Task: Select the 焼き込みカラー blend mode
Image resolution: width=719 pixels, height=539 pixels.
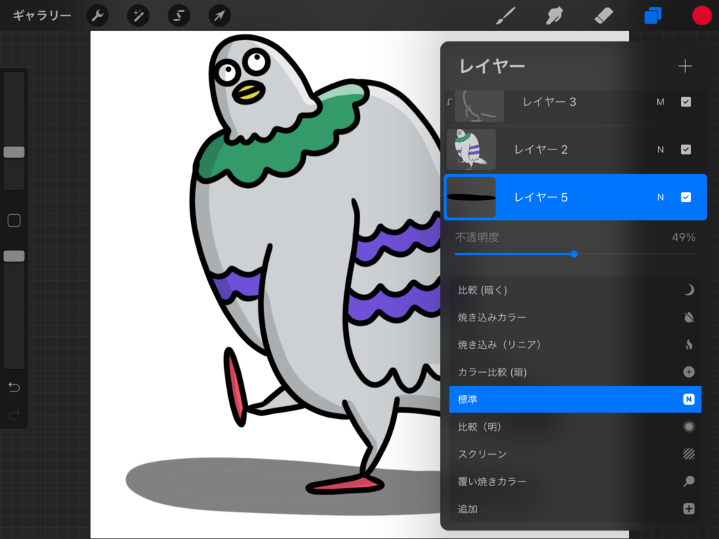Action: click(x=574, y=317)
